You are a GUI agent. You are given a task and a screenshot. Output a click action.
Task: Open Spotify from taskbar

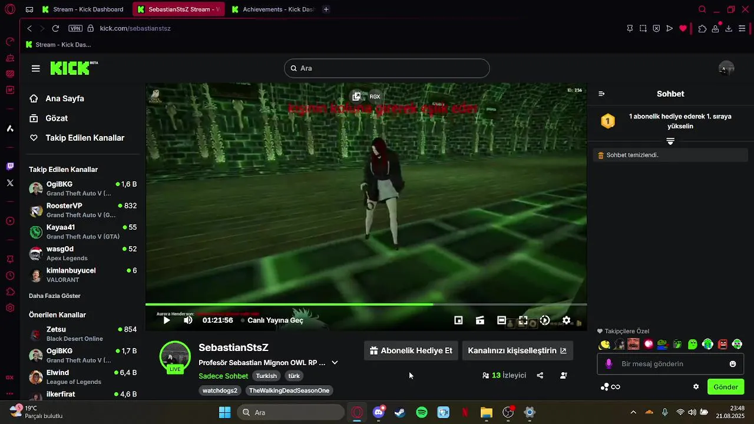(422, 412)
